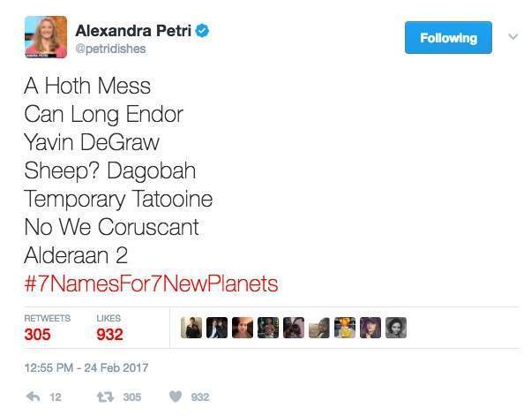The height and width of the screenshot is (416, 531).
Task: Retweet using the retweet arrows icon
Action: tap(105, 397)
